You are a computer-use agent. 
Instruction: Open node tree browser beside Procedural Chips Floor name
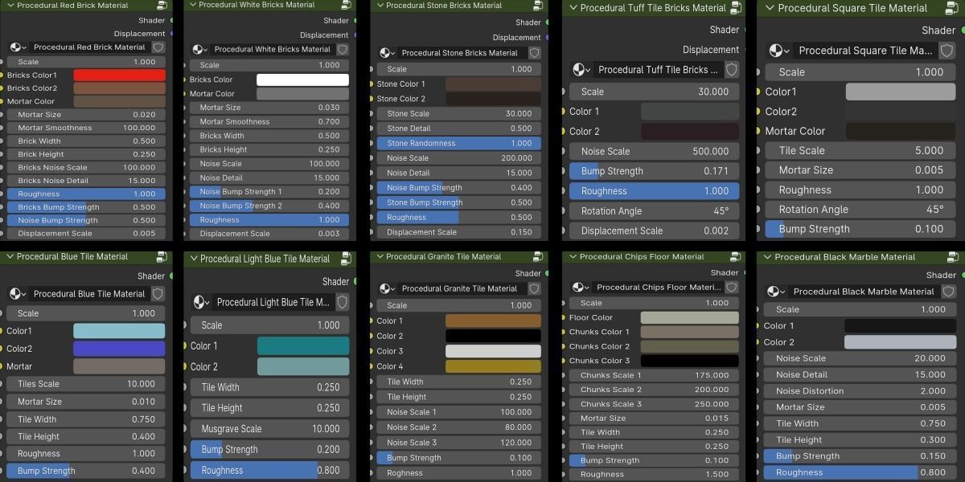[x=580, y=287]
